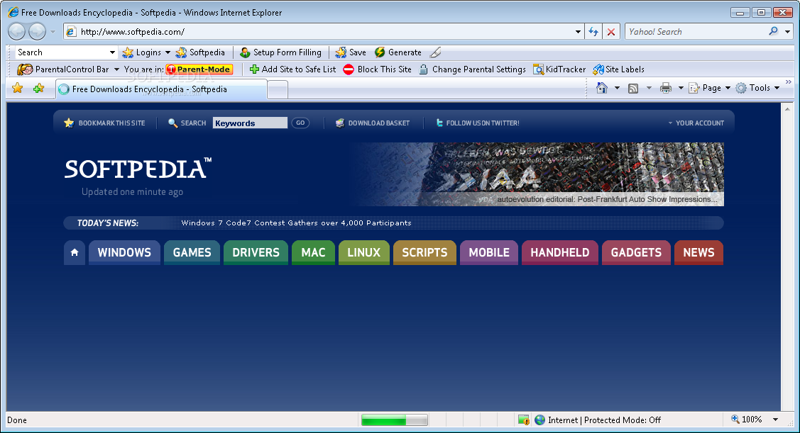The height and width of the screenshot is (433, 800).
Task: Open the Tools menu
Action: point(757,88)
